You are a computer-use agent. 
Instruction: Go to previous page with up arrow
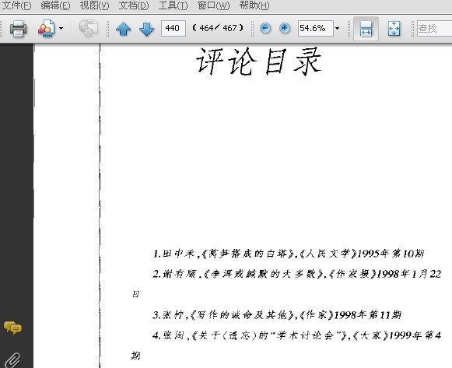123,29
